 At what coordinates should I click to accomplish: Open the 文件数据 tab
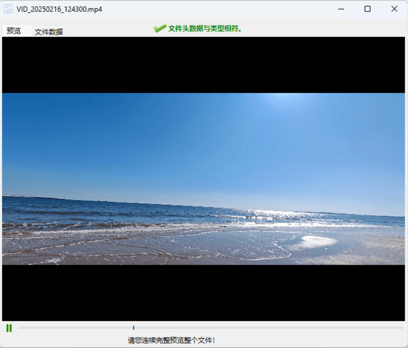(49, 32)
